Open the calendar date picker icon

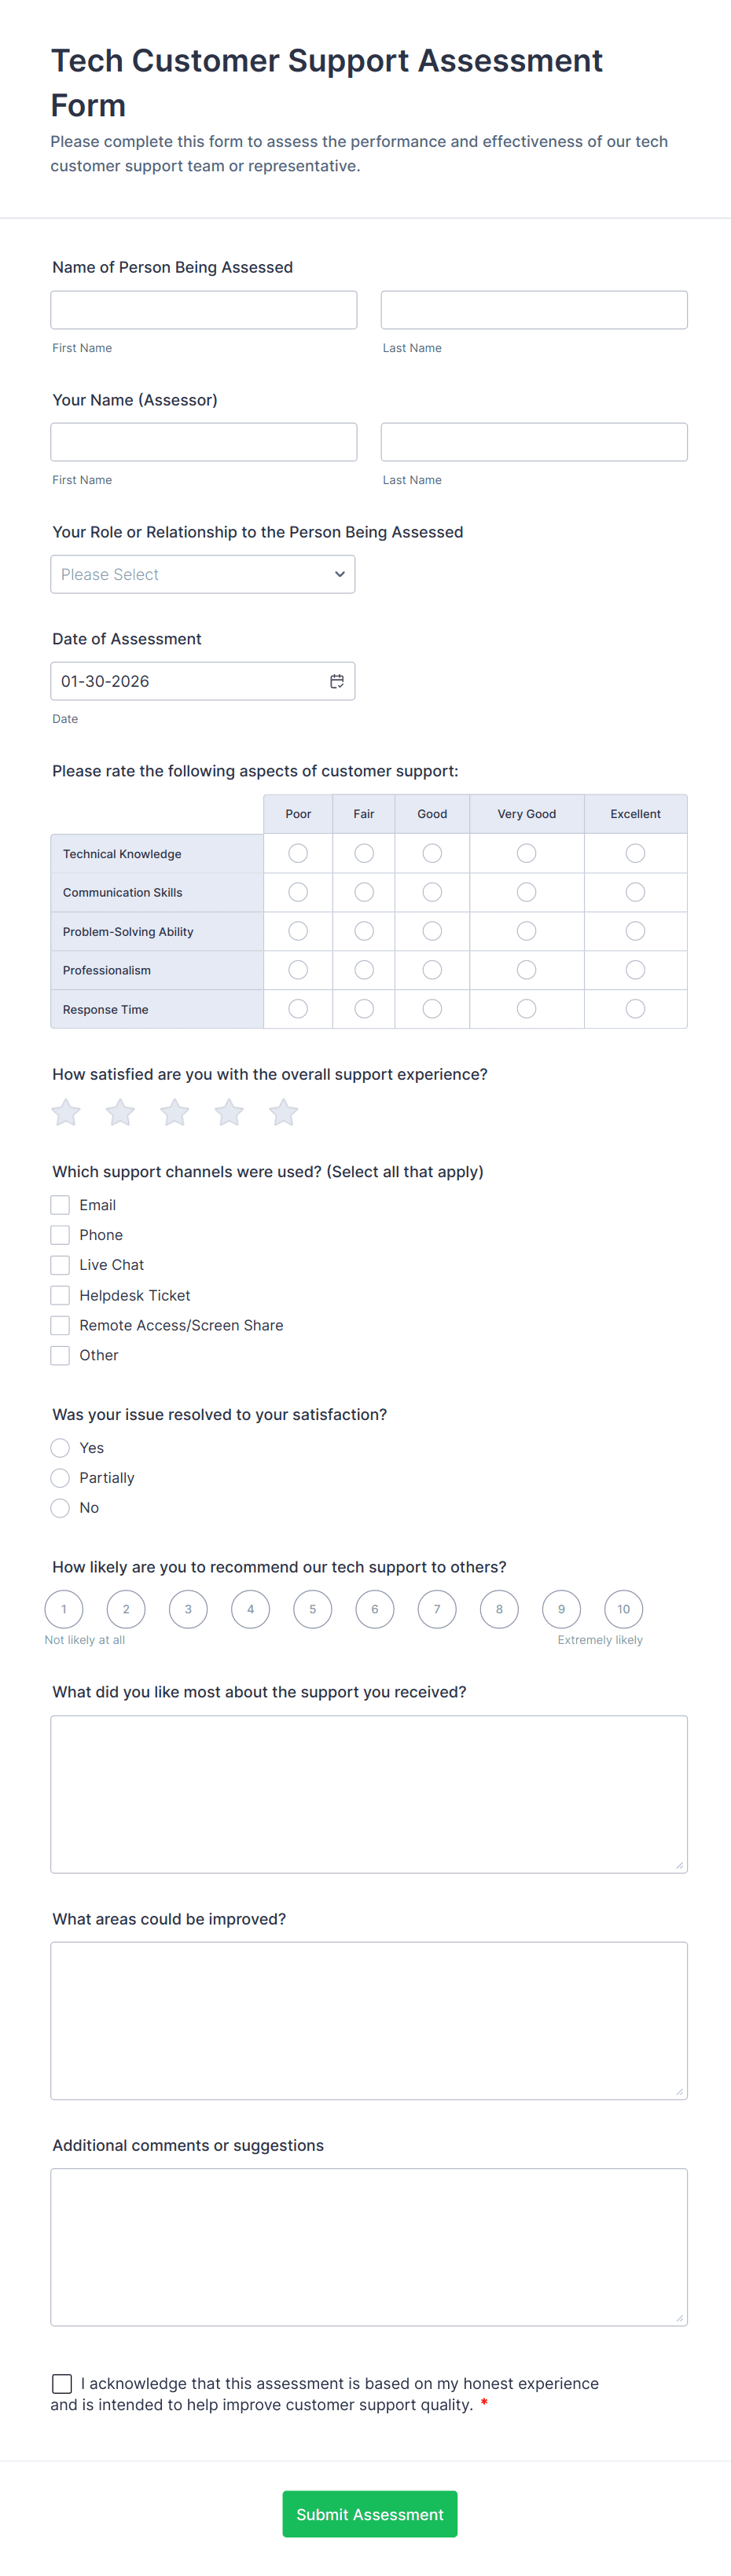coord(337,681)
